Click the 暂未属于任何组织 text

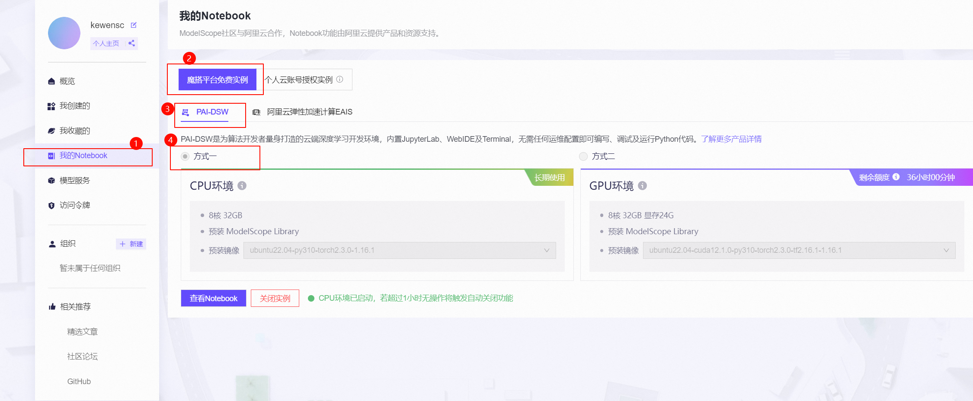(90, 268)
